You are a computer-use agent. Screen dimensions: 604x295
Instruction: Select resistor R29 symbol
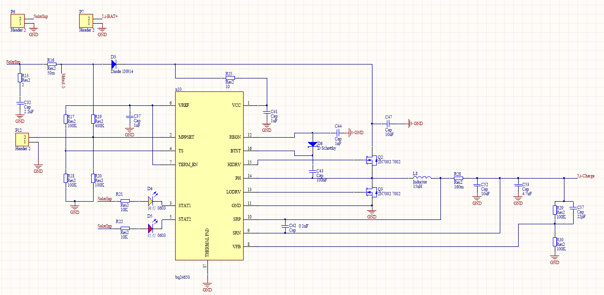(x=554, y=210)
